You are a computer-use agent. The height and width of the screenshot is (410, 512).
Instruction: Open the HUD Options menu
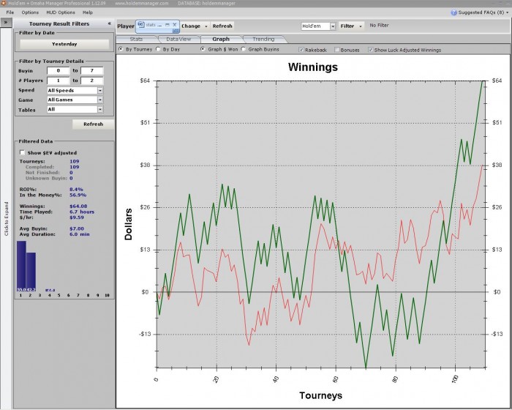point(61,12)
